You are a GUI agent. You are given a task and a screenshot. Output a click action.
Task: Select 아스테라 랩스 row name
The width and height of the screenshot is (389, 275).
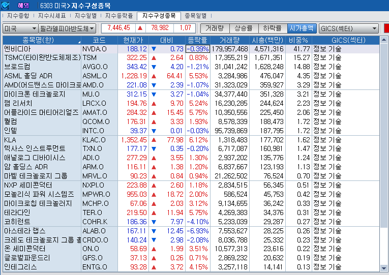pos(25,231)
